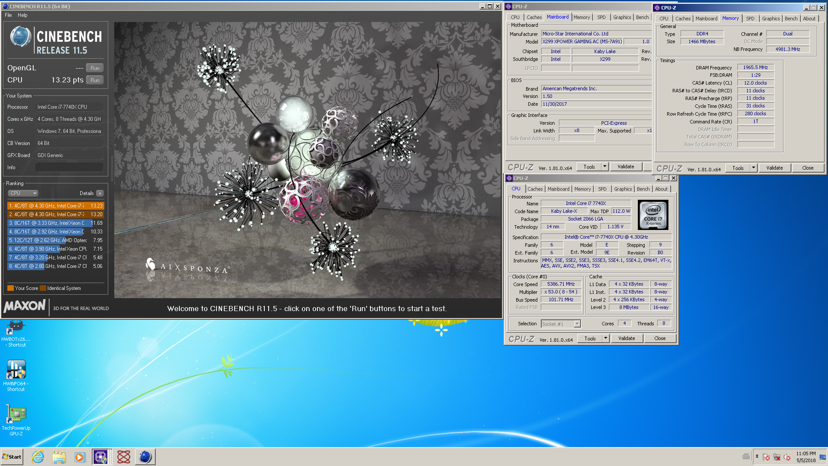
Task: Show hidden system tray icons arrow
Action: click(757, 457)
